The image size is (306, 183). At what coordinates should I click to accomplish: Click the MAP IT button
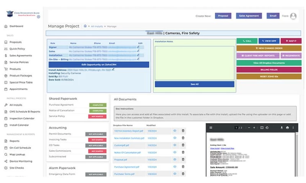[291, 41]
